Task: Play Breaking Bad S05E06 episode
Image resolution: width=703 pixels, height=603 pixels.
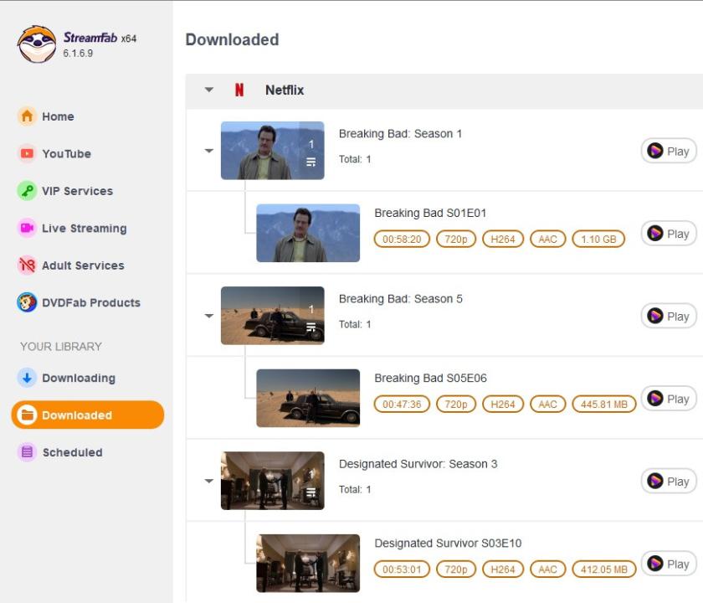Action: (x=668, y=399)
